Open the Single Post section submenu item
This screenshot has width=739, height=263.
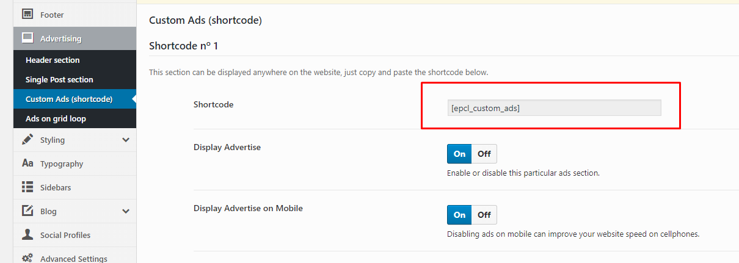(59, 79)
